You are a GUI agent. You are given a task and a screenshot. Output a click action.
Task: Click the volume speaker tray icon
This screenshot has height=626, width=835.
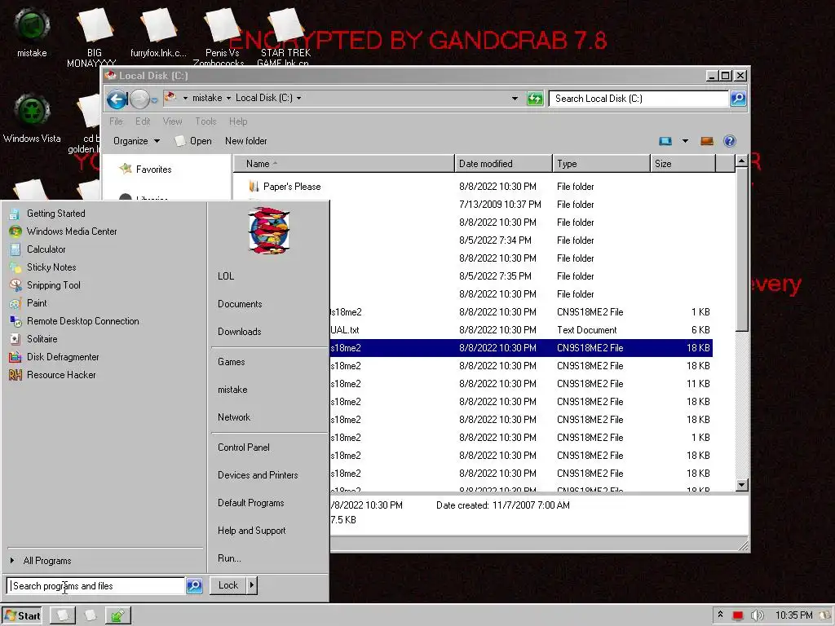[757, 616]
